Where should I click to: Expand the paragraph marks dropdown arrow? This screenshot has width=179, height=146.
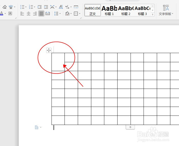(71, 7)
